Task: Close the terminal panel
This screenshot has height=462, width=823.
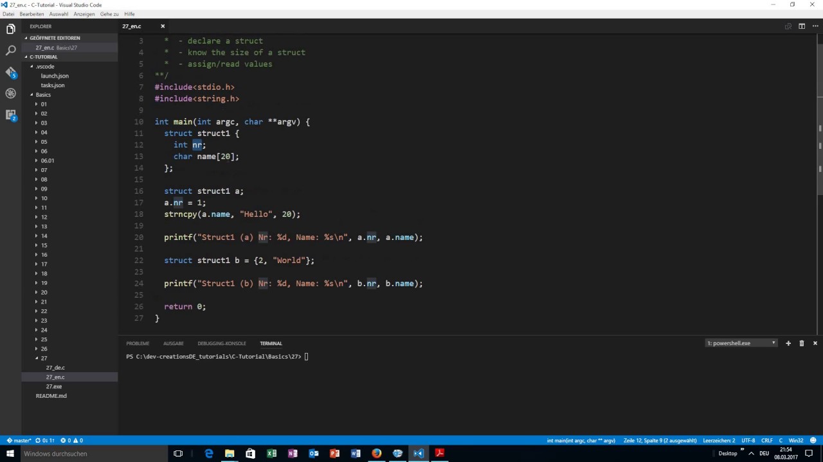Action: point(815,343)
